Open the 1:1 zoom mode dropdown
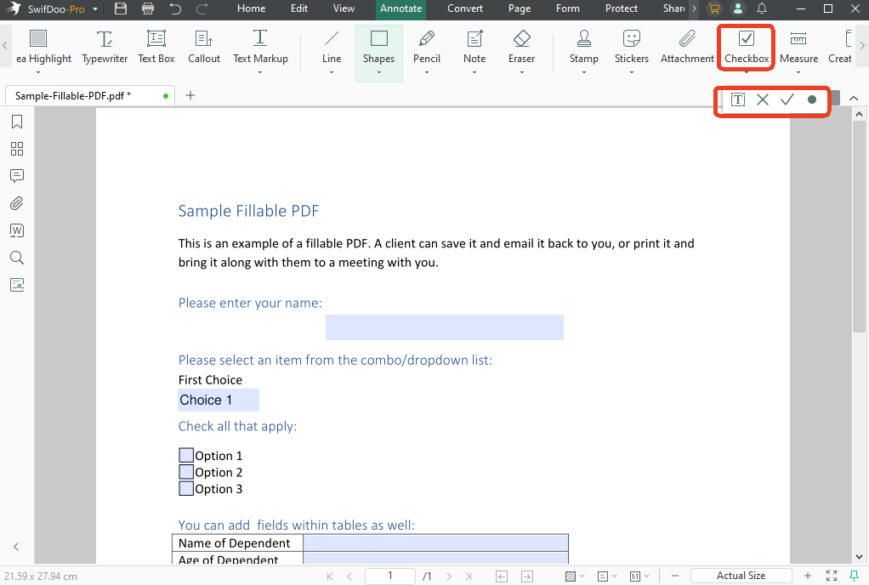This screenshot has height=585, width=869. tap(639, 576)
